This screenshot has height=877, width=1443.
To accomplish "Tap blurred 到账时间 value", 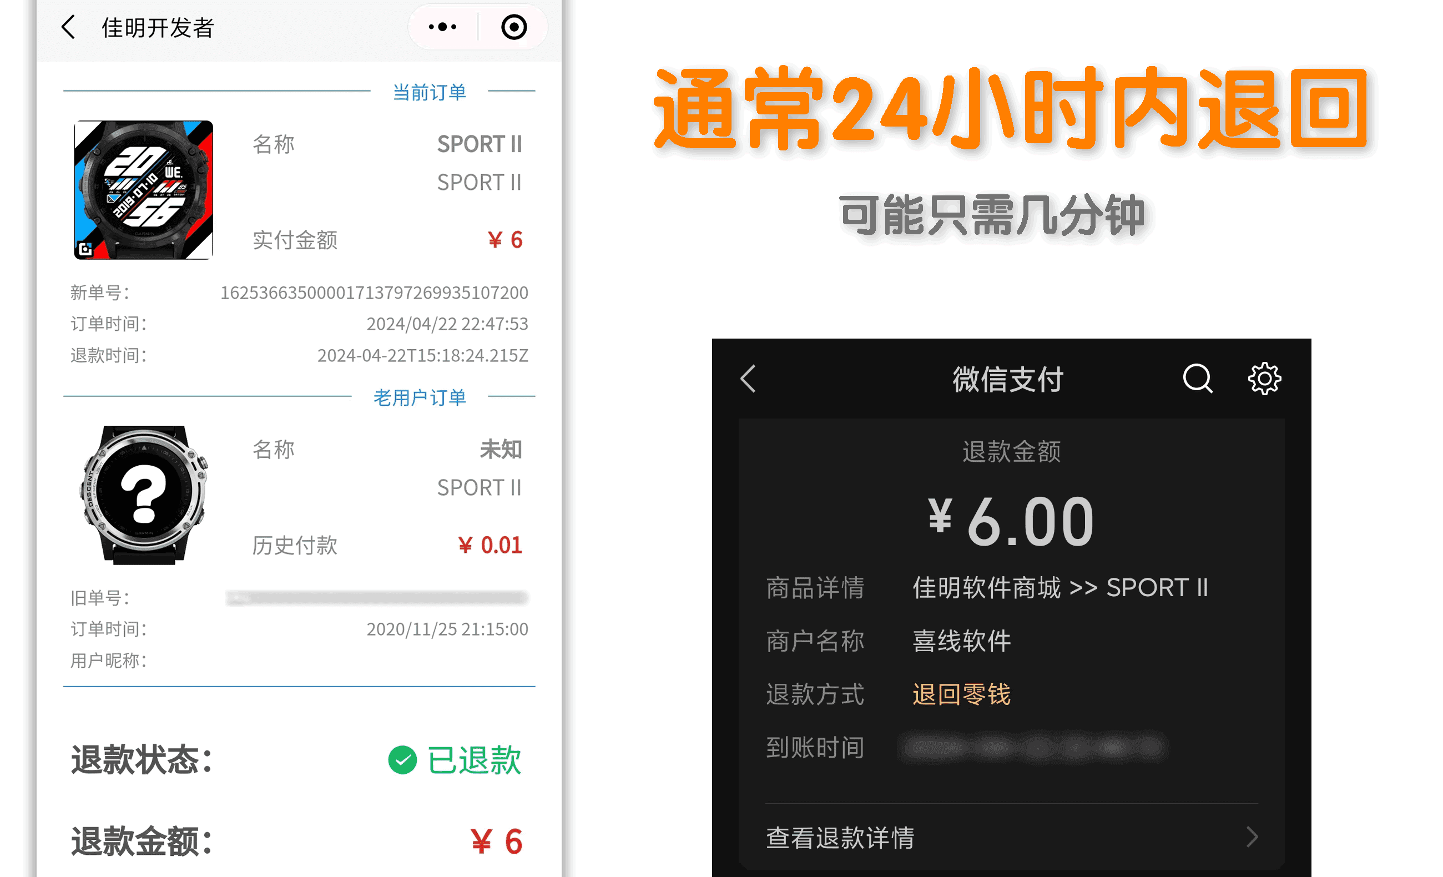I will [x=1033, y=748].
